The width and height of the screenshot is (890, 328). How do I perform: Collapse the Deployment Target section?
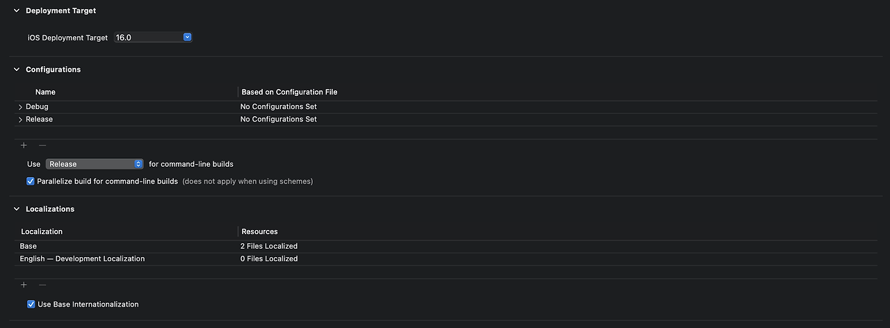point(17,10)
